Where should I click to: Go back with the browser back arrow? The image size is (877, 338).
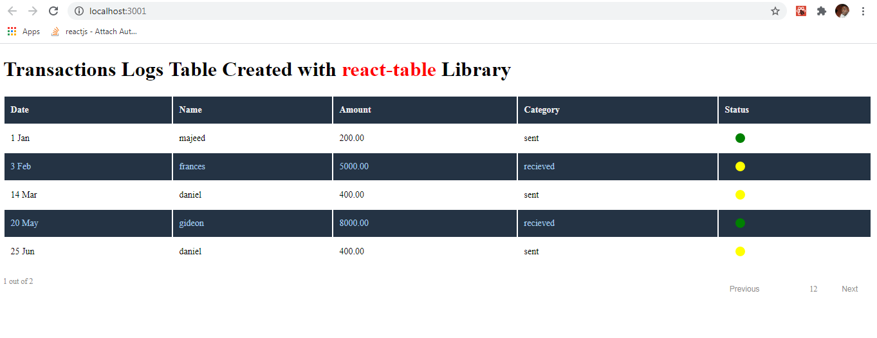tap(12, 11)
